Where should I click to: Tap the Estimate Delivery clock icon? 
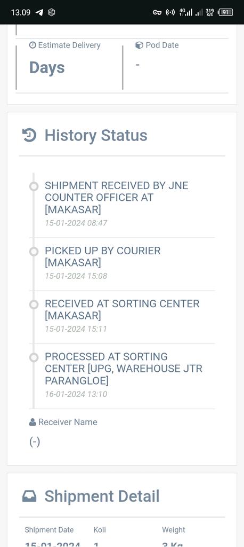[32, 45]
